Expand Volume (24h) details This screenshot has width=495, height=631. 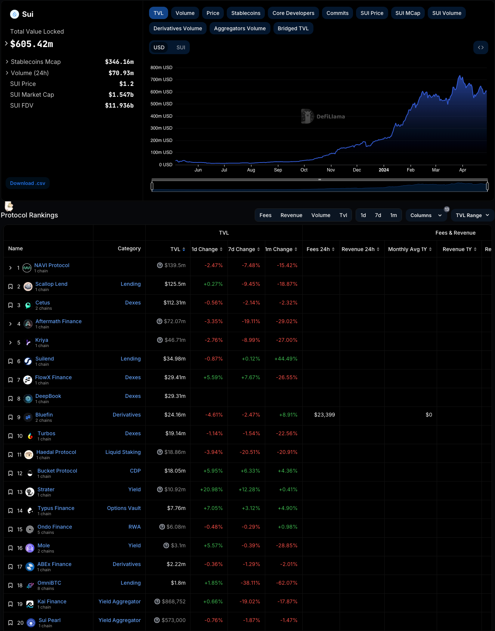click(7, 73)
